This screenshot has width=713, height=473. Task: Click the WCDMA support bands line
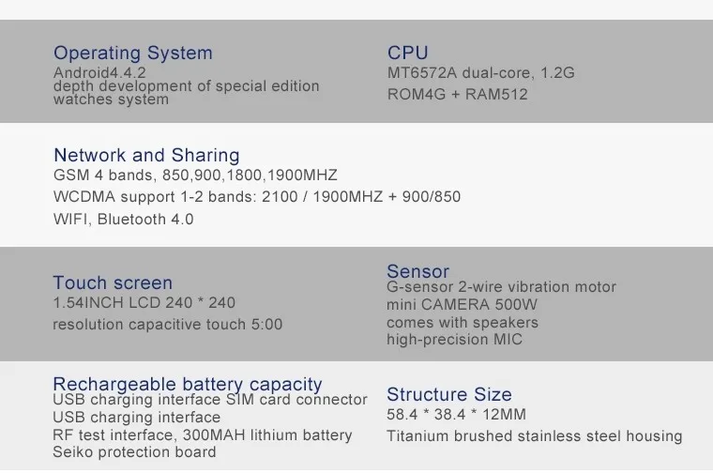click(x=257, y=197)
